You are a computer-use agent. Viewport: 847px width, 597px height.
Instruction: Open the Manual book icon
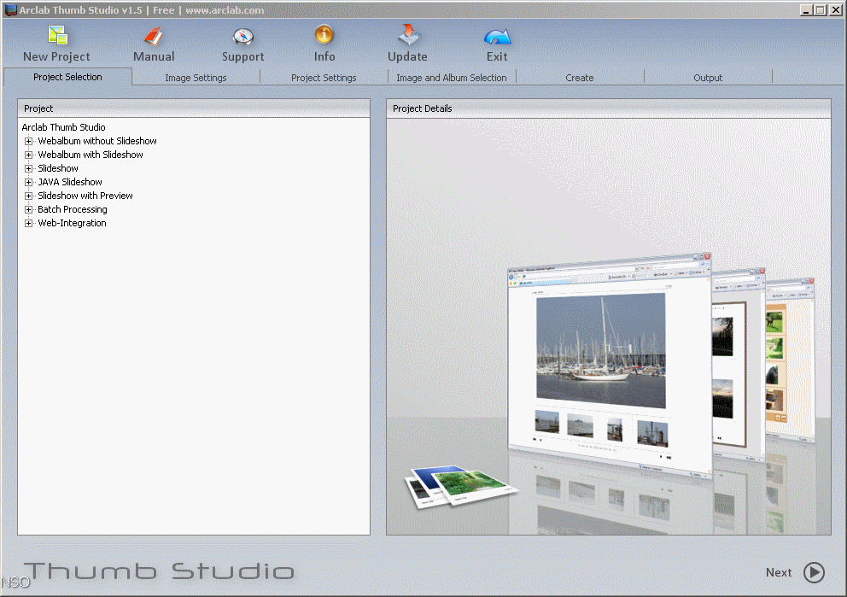tap(154, 36)
